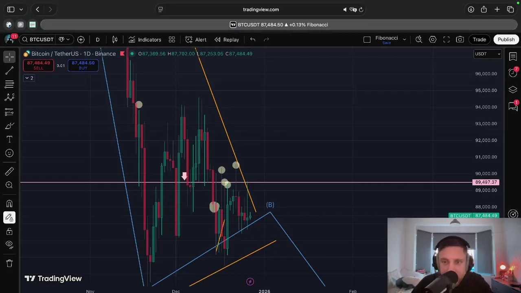Open the emoji icons tool
Viewport: 521px width, 293px height.
[x=9, y=153]
